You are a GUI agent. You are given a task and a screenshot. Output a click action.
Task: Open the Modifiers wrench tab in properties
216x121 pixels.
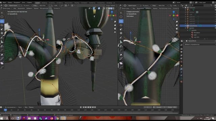pos(182,69)
